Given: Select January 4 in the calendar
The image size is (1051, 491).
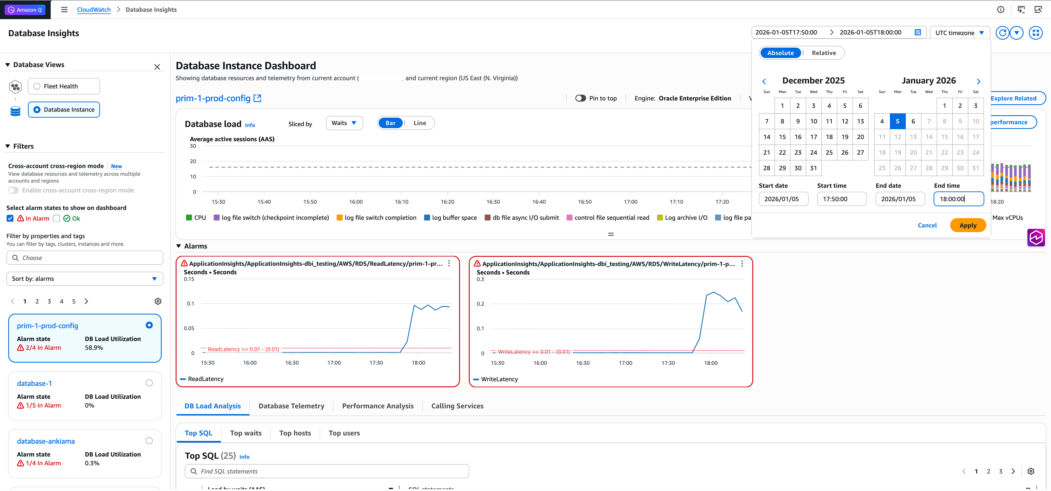Looking at the screenshot, I should pos(882,122).
